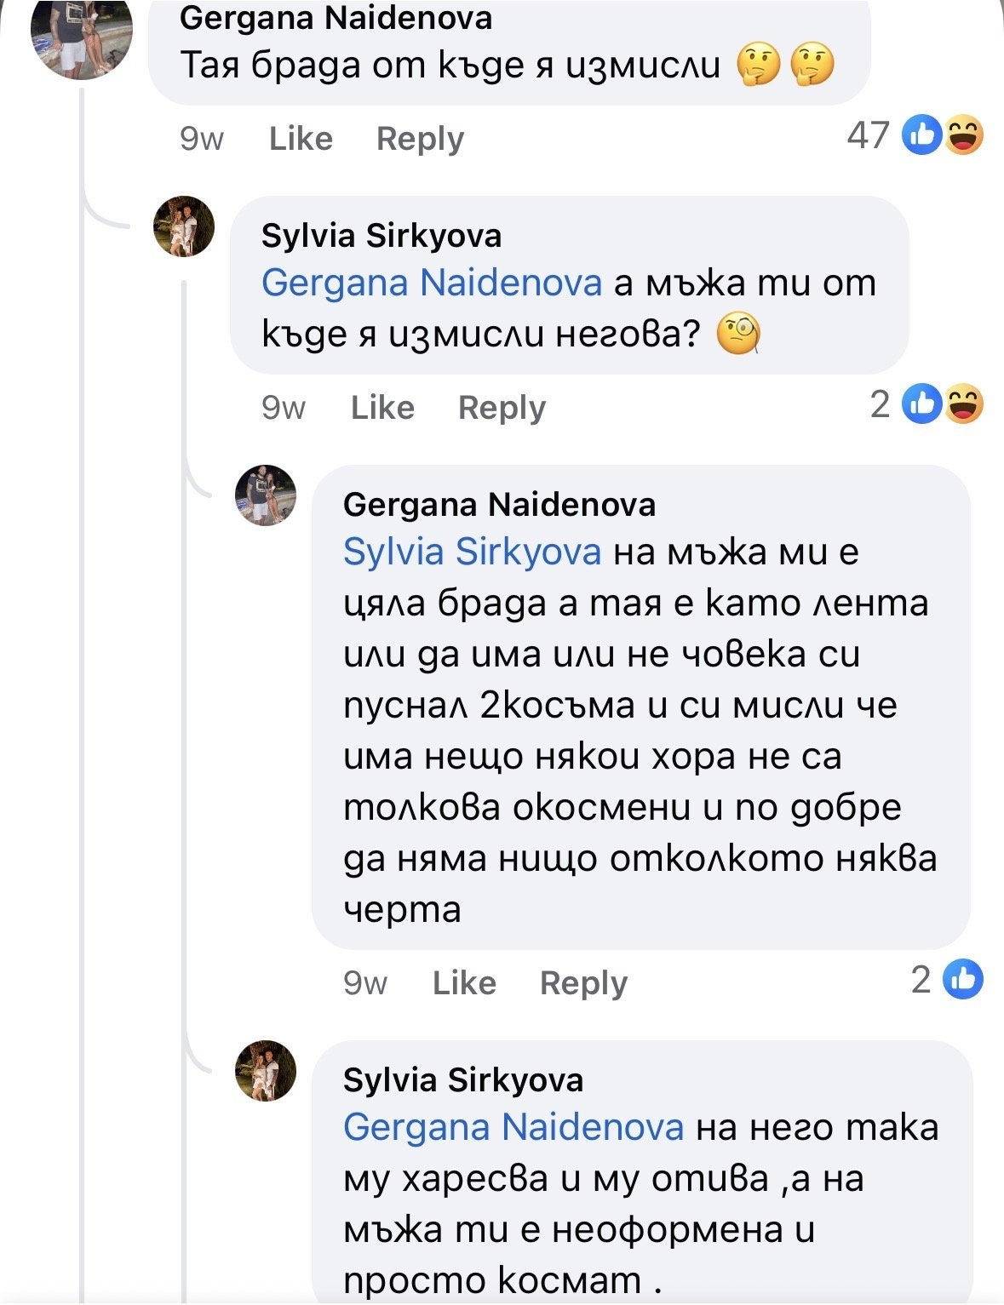This screenshot has width=1004, height=1305.
Task: Like Gergana's long reply about the beard
Action: point(464,983)
